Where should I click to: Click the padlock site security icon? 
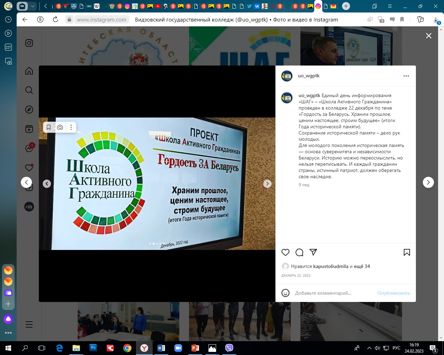click(x=69, y=20)
